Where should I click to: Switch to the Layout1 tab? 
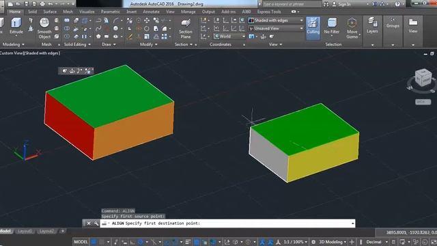point(25,231)
